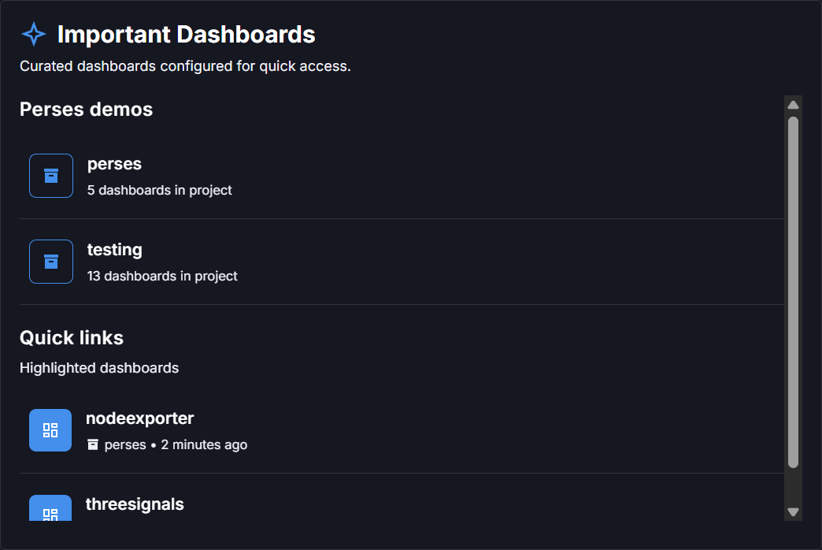The height and width of the screenshot is (550, 822).
Task: Click the nodeexporter dashboard grid icon
Action: [x=50, y=430]
